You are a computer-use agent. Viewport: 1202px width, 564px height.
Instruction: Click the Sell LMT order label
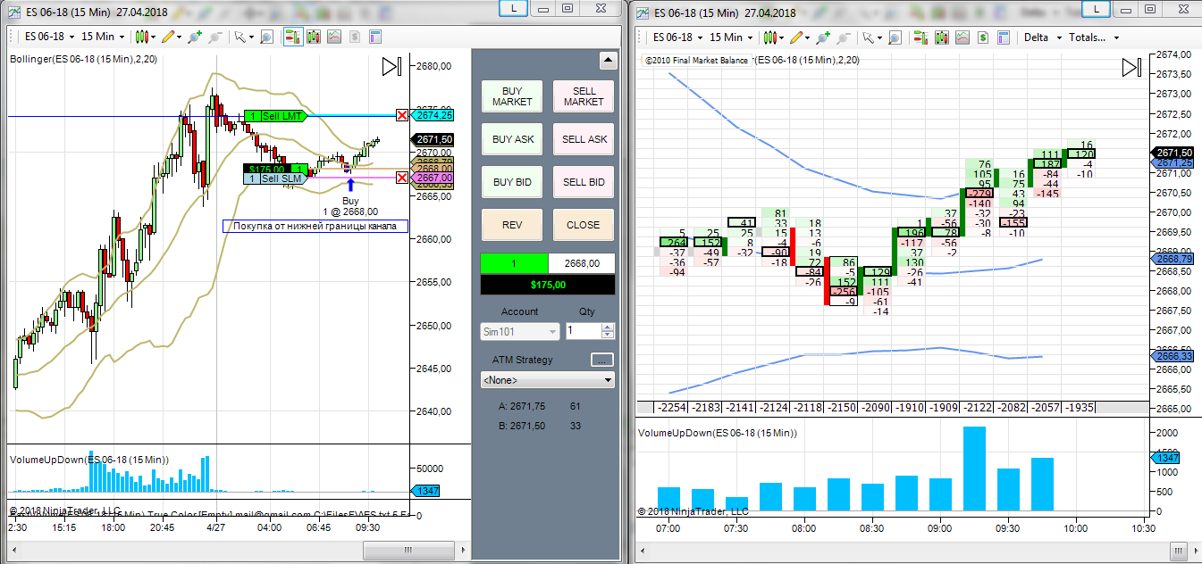[274, 116]
